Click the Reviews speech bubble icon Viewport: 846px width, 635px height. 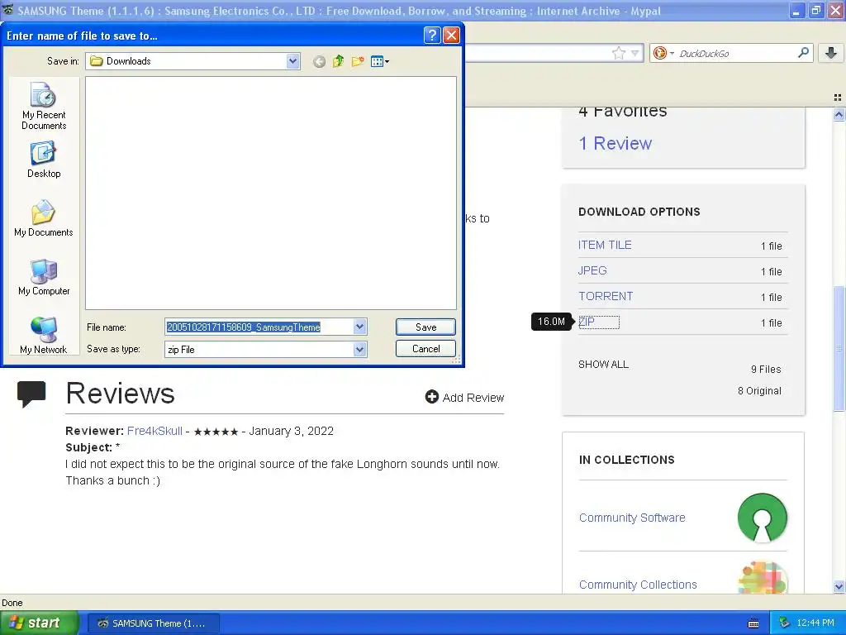pyautogui.click(x=31, y=394)
